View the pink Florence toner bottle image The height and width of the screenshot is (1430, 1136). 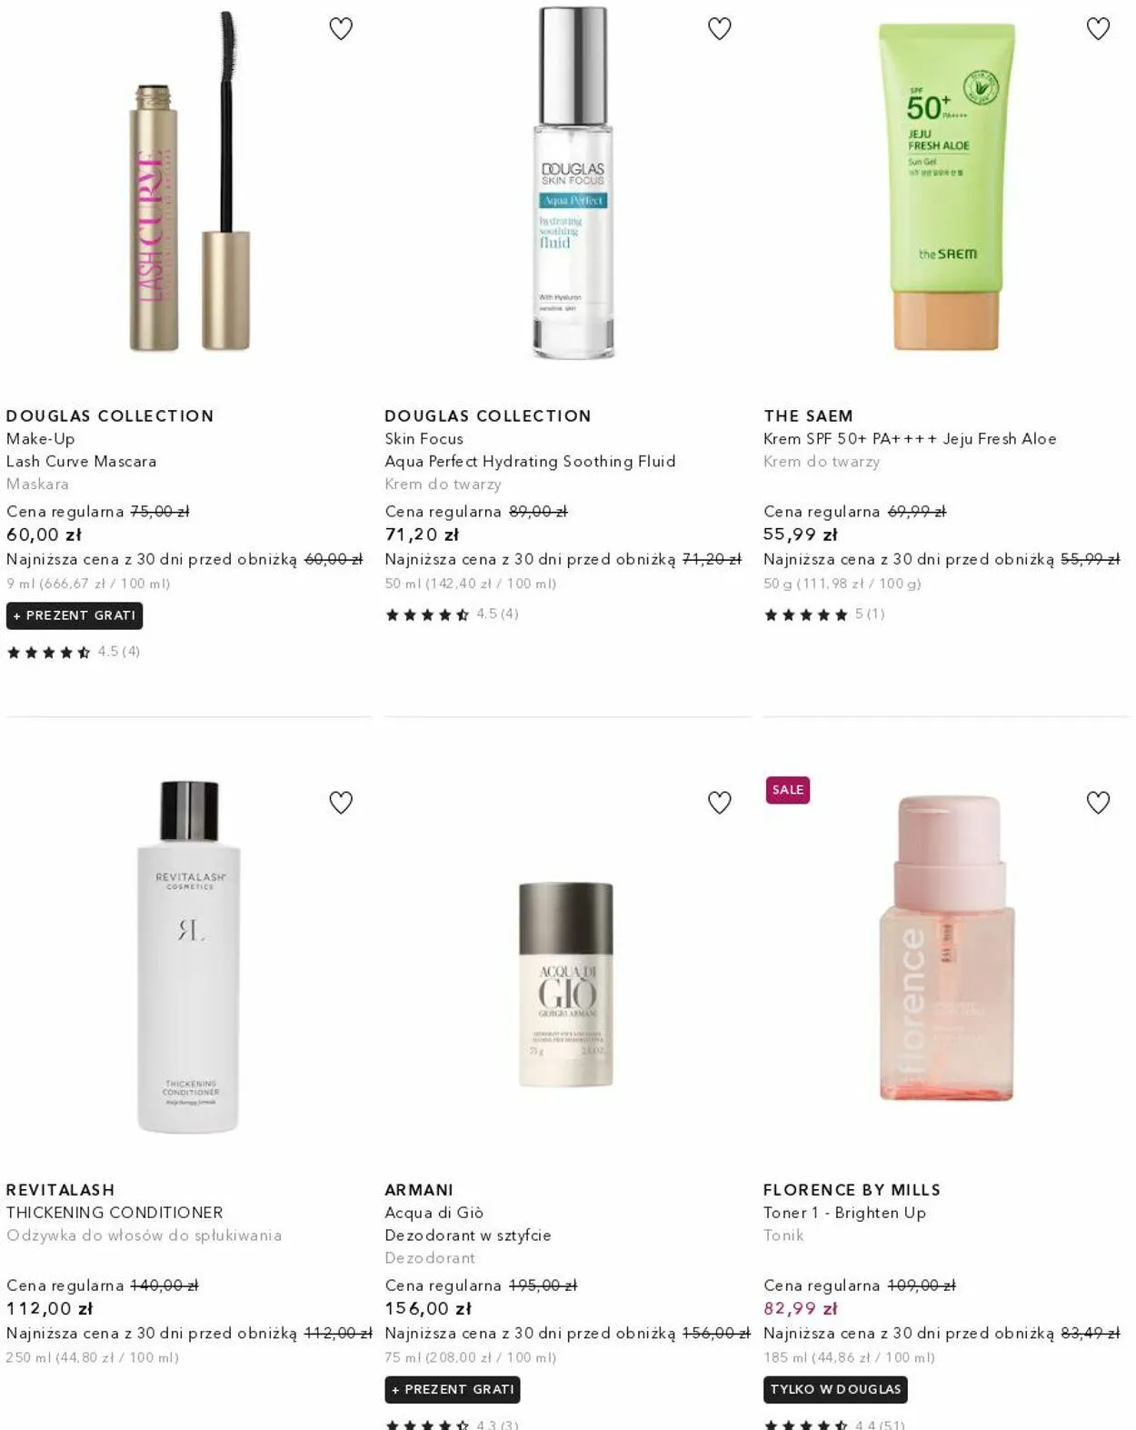[x=947, y=948]
